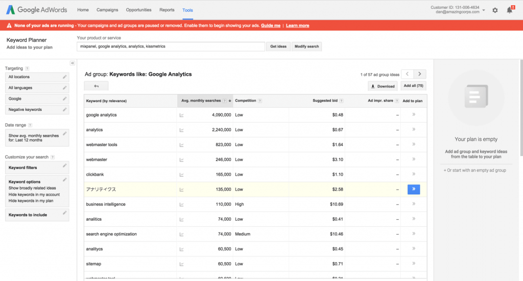Add webmaster tools keyword to plan
Image resolution: width=523 pixels, height=281 pixels.
[x=414, y=144]
